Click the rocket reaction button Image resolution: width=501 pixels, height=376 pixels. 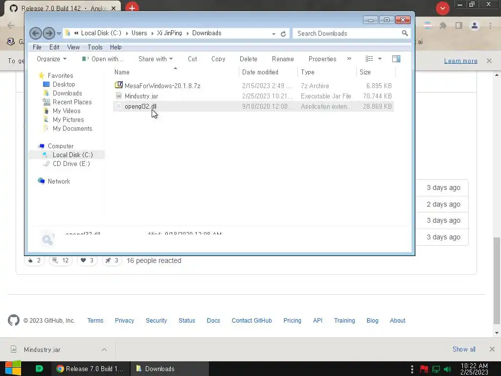click(112, 260)
